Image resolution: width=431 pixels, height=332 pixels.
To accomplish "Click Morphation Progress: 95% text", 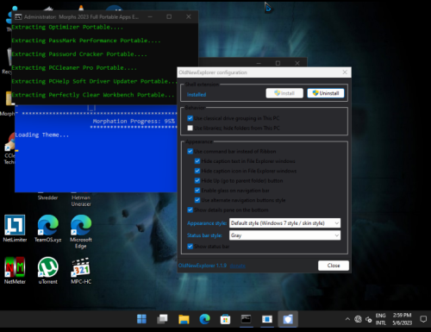I will click(x=134, y=122).
